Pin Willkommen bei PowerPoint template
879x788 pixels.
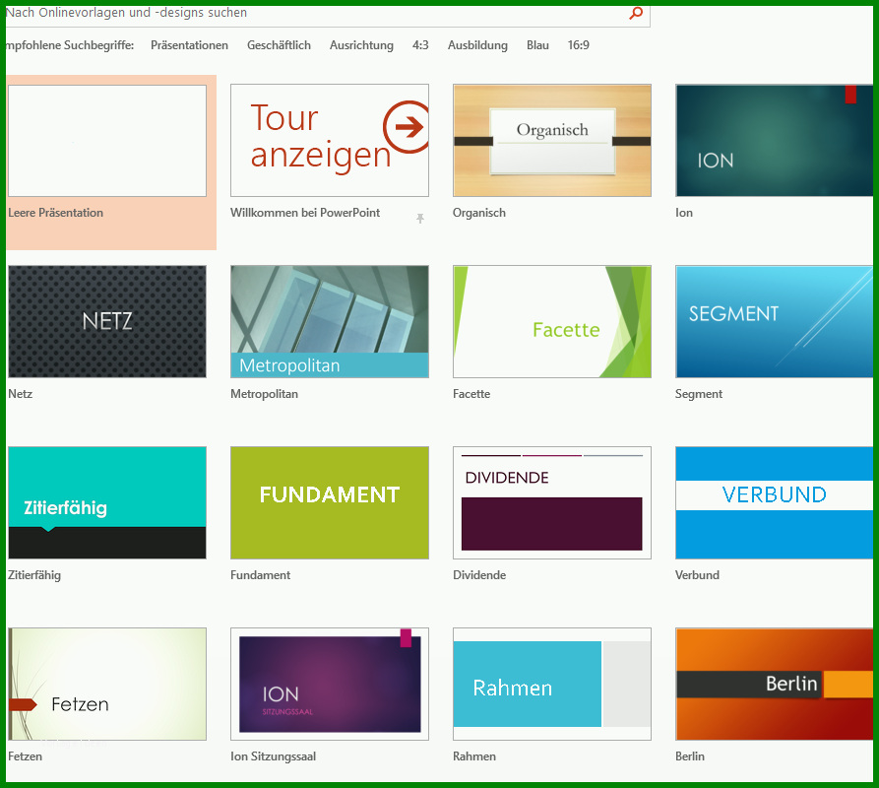pos(420,218)
